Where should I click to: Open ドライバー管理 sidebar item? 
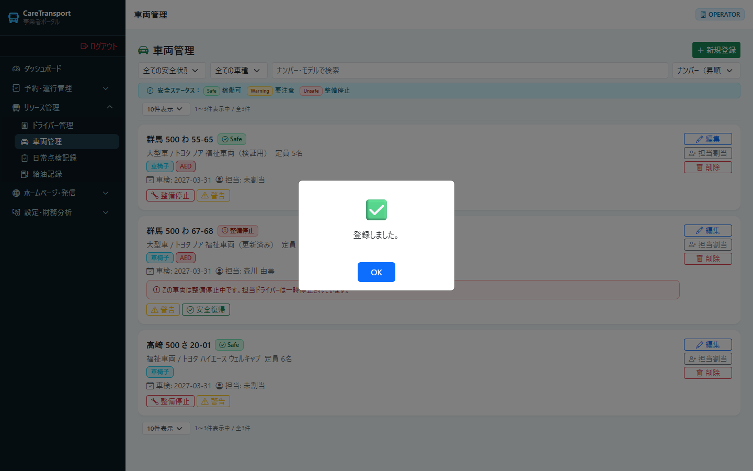tap(67, 125)
